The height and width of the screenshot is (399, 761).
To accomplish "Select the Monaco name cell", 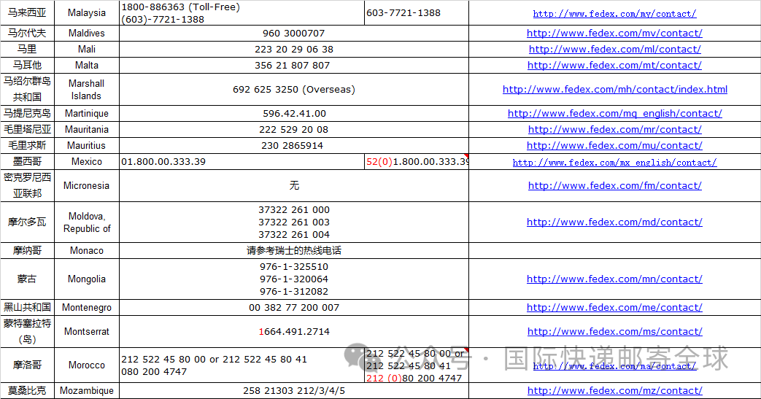I will [87, 250].
